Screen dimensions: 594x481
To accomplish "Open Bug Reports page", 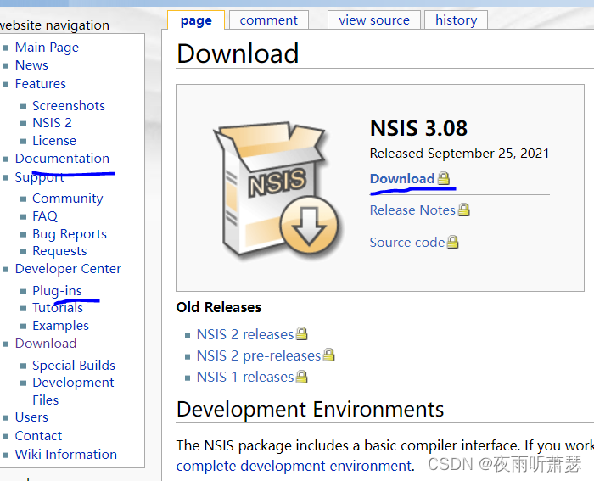I will point(70,234).
